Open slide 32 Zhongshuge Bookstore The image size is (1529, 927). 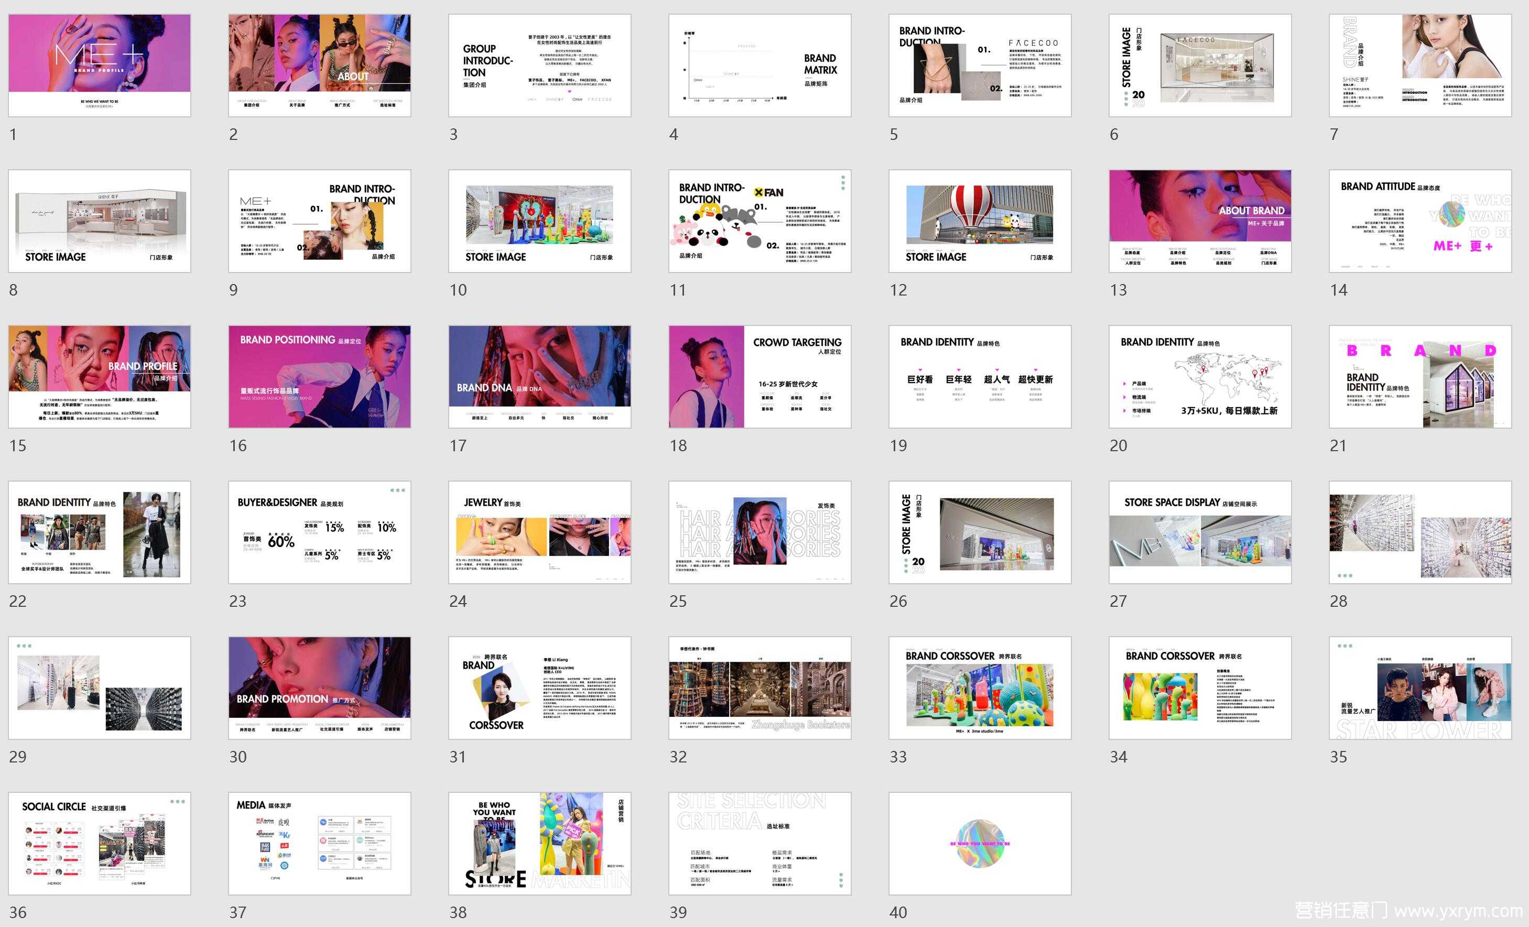click(760, 688)
